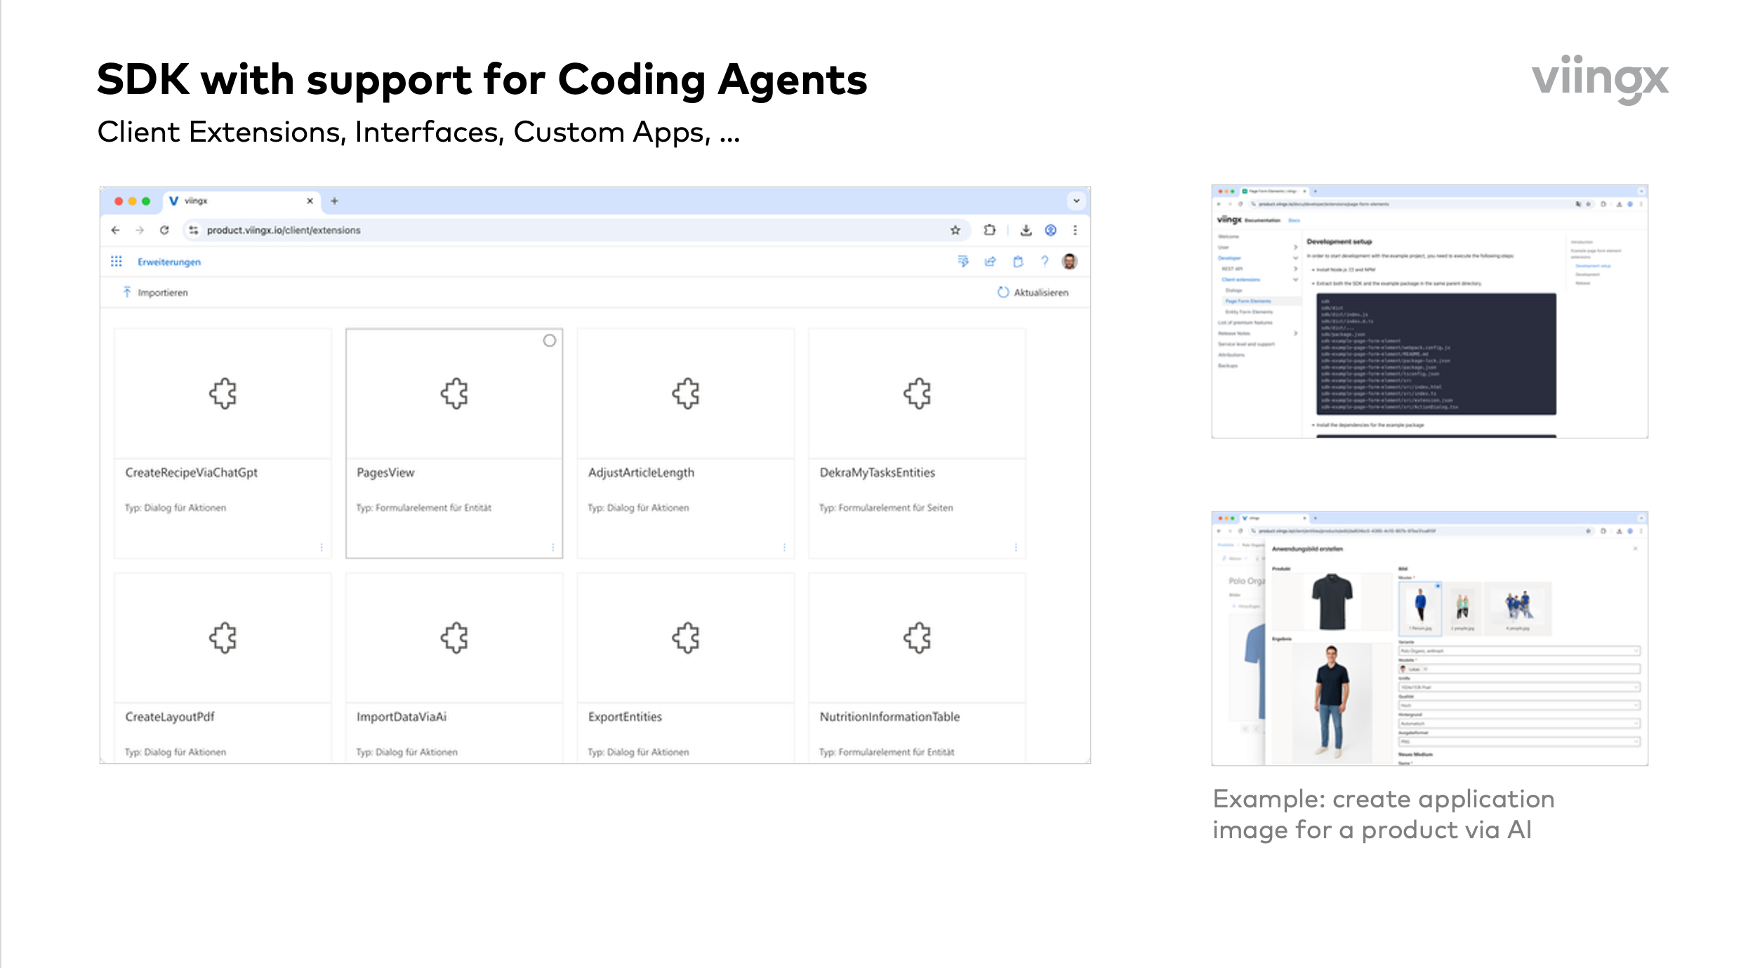Reload the extensions page

tap(164, 230)
